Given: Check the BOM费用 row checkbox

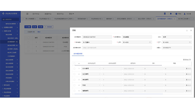Looking at the screenshot, I should (x=74, y=69).
